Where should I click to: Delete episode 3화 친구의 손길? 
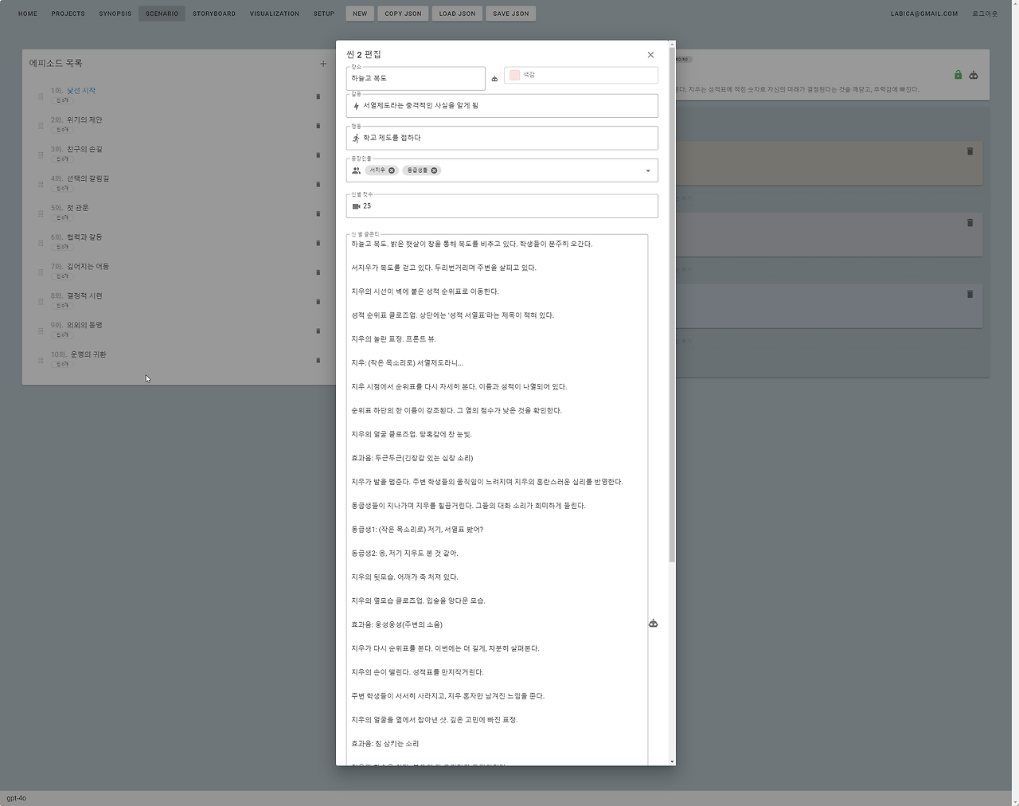click(318, 155)
